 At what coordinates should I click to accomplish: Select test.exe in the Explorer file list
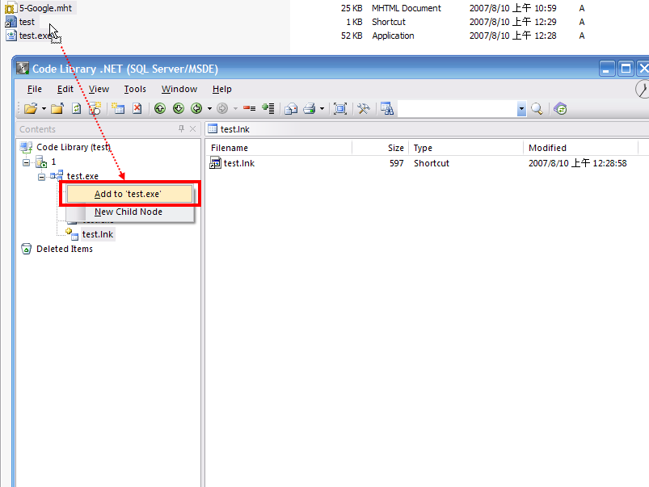pyautogui.click(x=36, y=36)
